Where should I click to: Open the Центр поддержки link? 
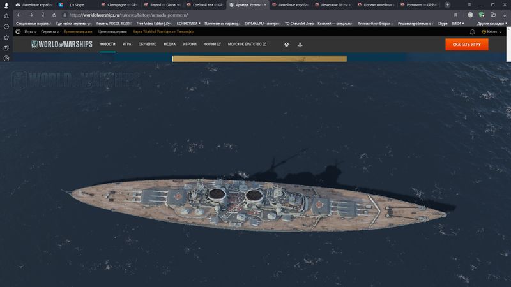(x=112, y=31)
